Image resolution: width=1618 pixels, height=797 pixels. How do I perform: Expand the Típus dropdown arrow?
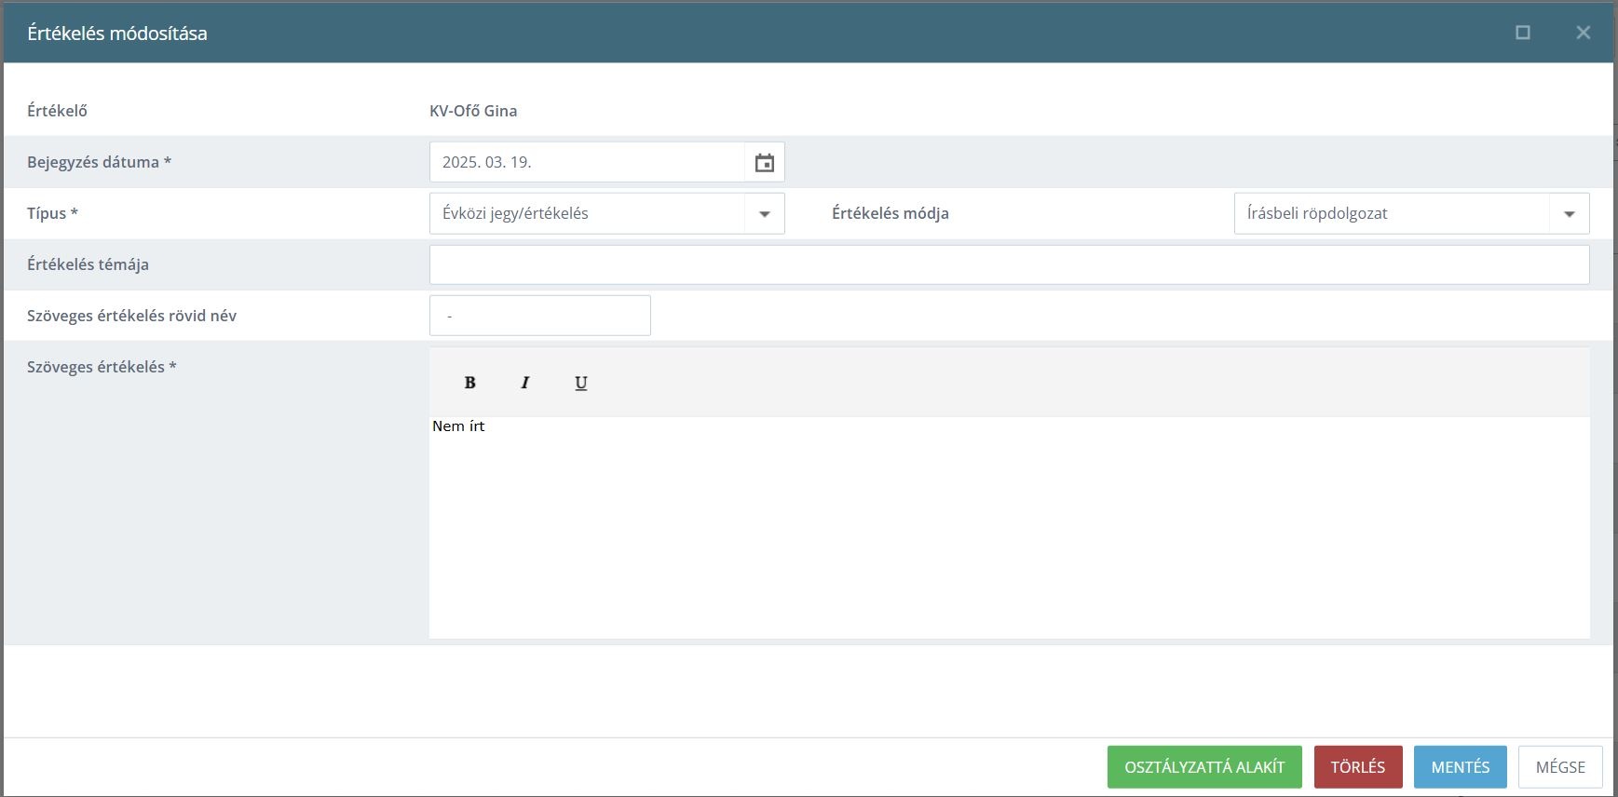[x=764, y=213]
